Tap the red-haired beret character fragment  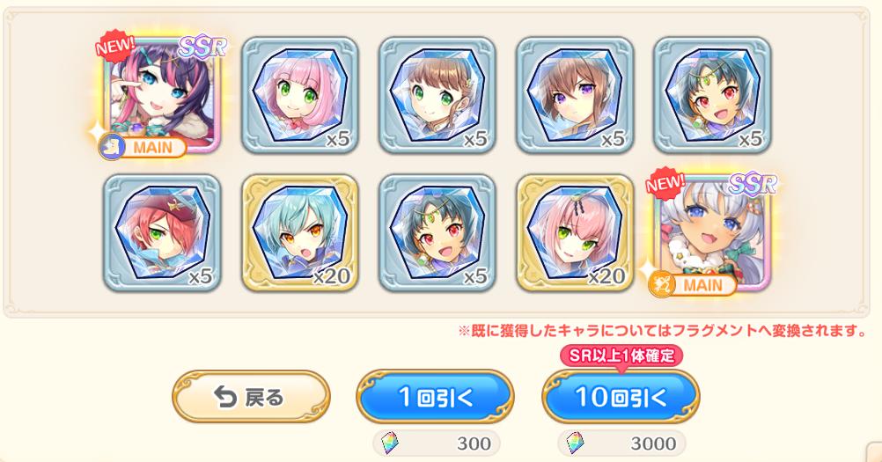[x=163, y=232]
